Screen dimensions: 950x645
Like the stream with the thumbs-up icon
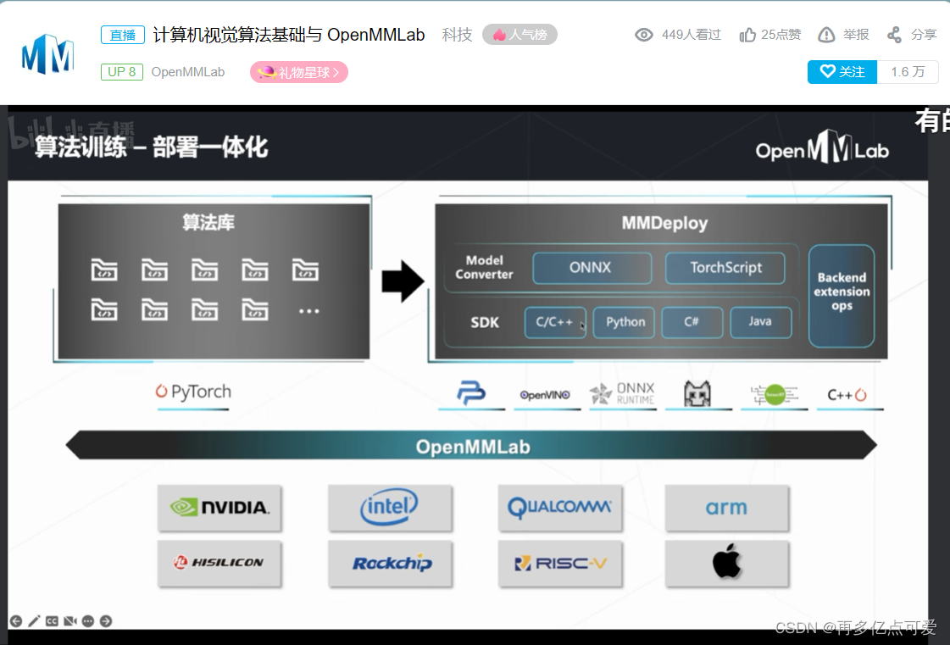coord(747,35)
